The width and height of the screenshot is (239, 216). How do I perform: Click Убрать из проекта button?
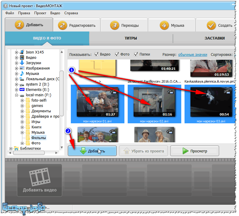(143, 151)
